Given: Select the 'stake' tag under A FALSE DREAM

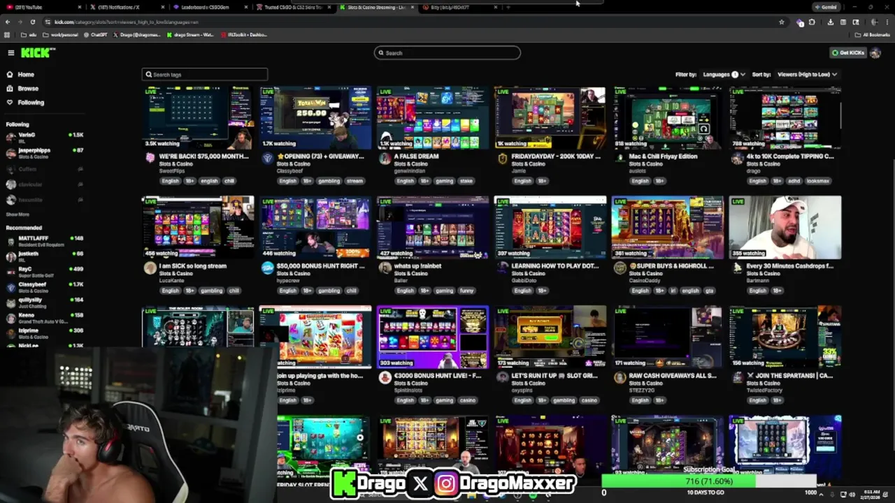Looking at the screenshot, I should pos(466,181).
